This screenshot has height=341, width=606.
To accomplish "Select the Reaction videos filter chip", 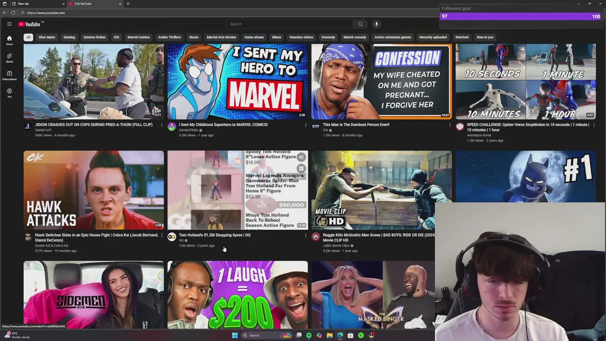I will (x=301, y=37).
